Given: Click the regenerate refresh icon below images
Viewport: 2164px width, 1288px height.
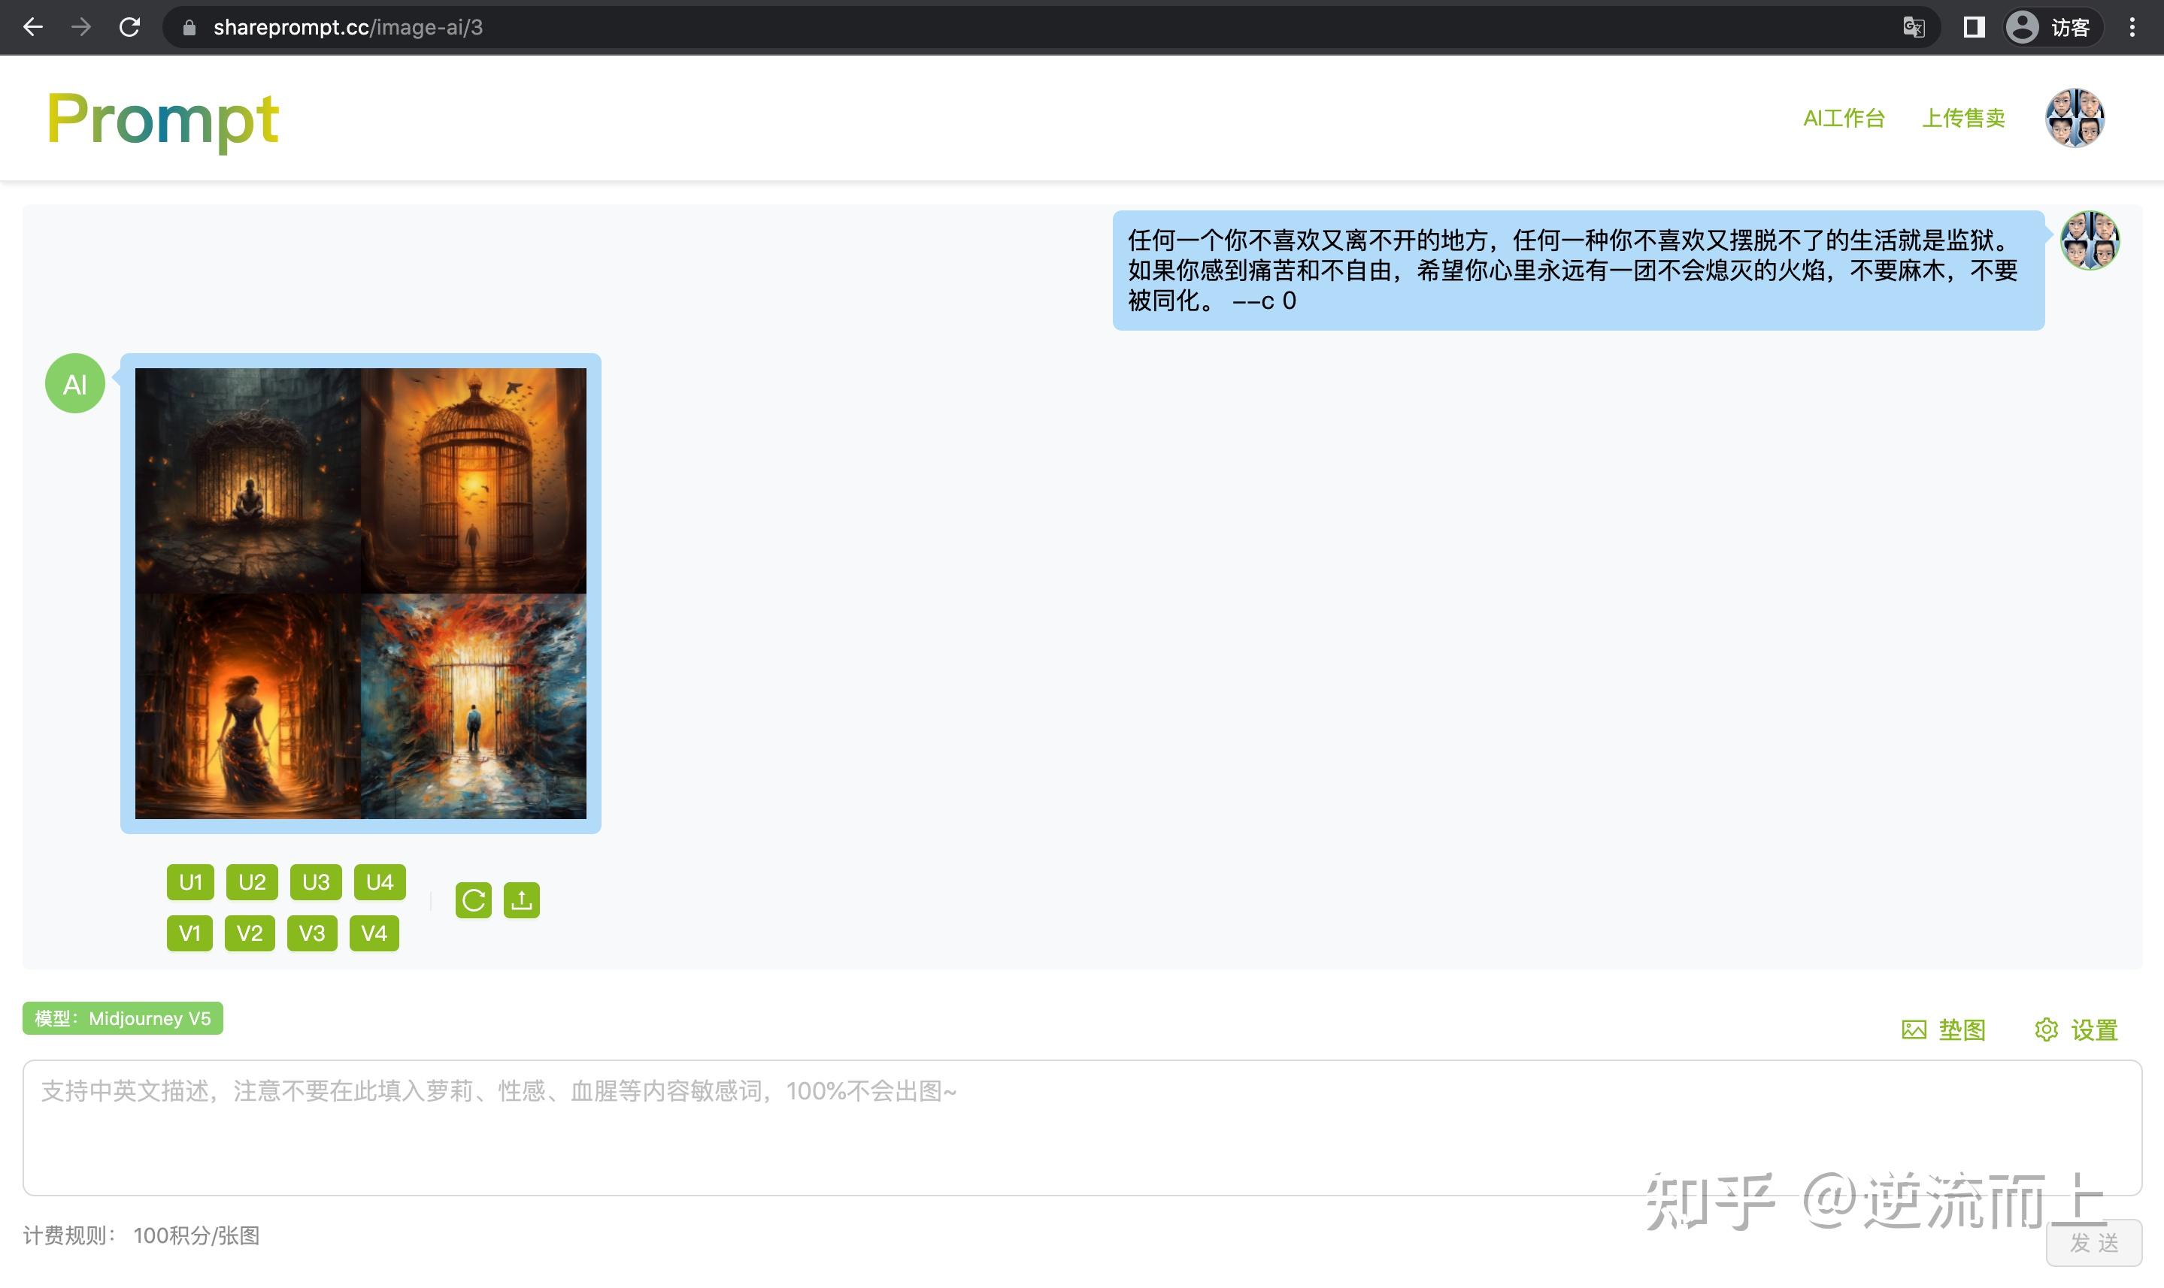Looking at the screenshot, I should [x=473, y=900].
